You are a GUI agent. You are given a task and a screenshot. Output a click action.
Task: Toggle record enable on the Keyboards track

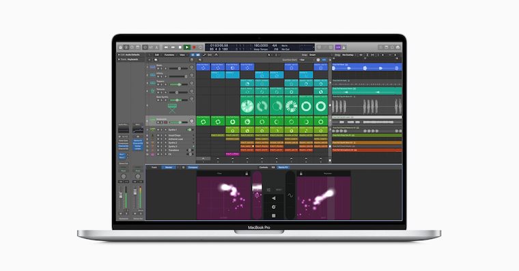[166, 122]
